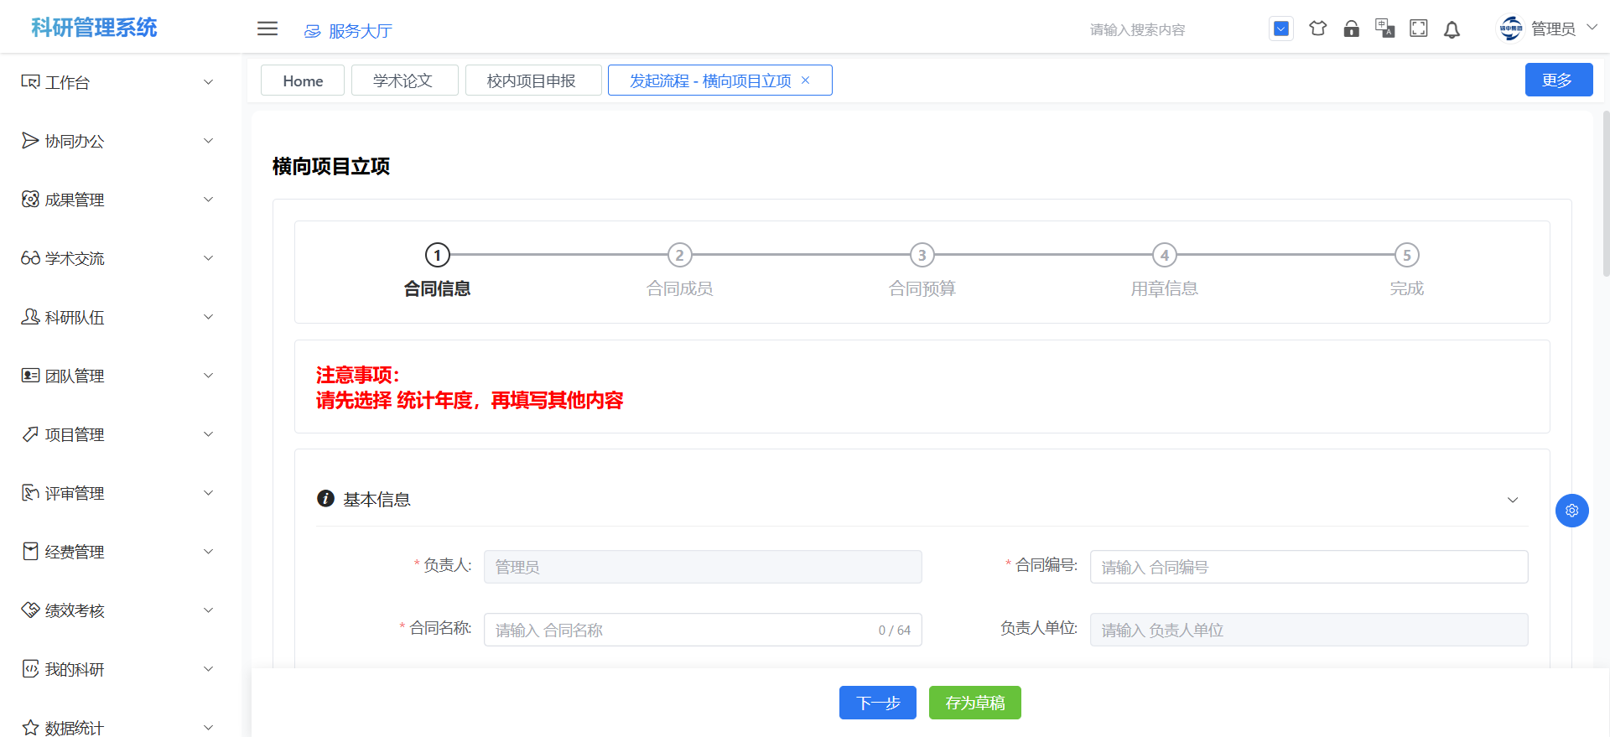Click the 服务大厅 service hall icon
This screenshot has width=1610, height=737.
point(313,31)
